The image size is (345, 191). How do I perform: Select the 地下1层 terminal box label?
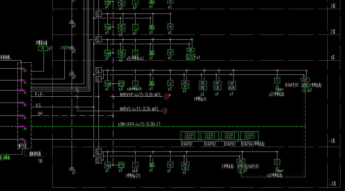tap(23, 146)
